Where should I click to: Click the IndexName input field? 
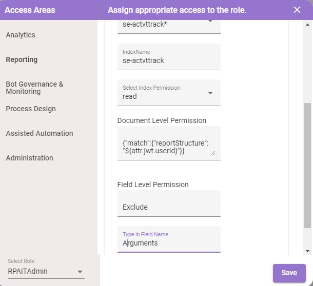click(x=169, y=57)
